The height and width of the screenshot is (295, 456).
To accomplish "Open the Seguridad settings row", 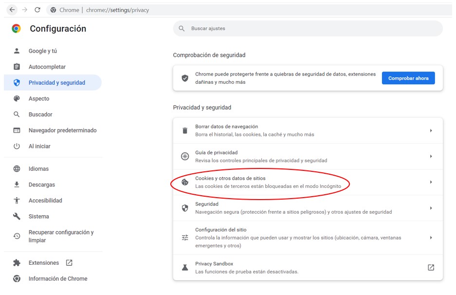I will [x=308, y=208].
